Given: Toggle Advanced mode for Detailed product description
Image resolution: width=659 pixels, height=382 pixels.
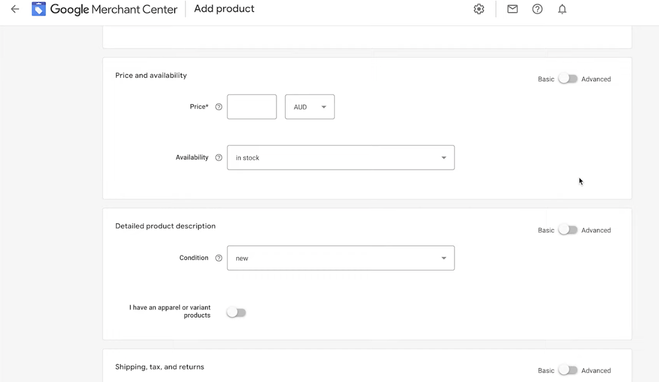Looking at the screenshot, I should coord(568,230).
